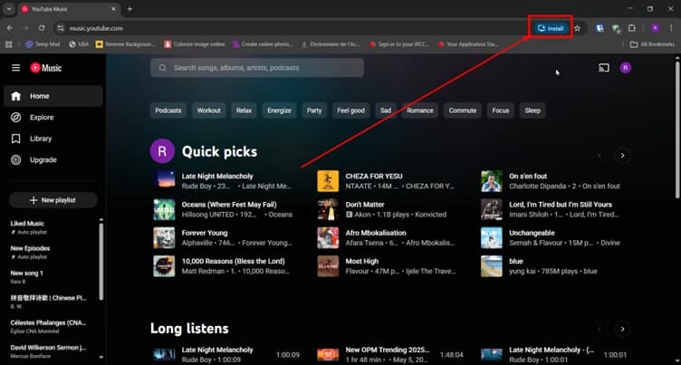Open Library in the sidebar
Viewport: 681px width, 365px height.
coord(53,139)
